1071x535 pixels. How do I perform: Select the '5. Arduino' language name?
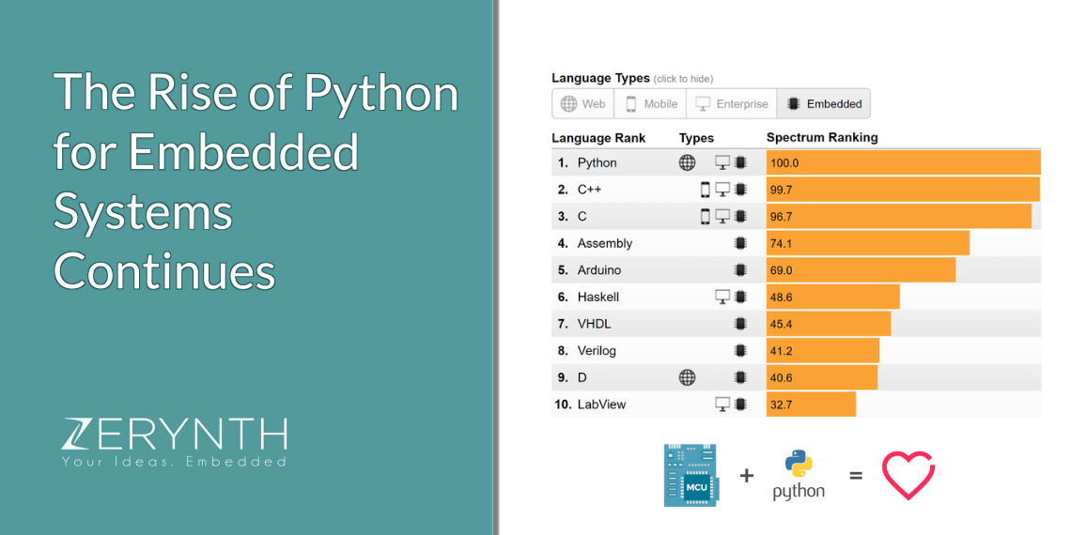(589, 270)
